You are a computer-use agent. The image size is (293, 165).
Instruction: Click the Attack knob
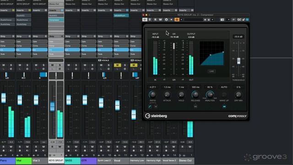pos(167,95)
